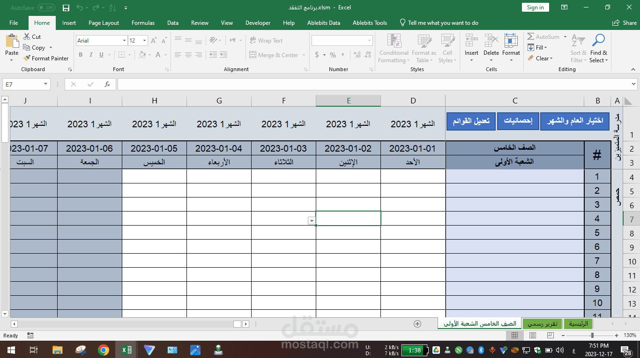
Task: Open the Copy dropdown arrow
Action: (x=51, y=48)
